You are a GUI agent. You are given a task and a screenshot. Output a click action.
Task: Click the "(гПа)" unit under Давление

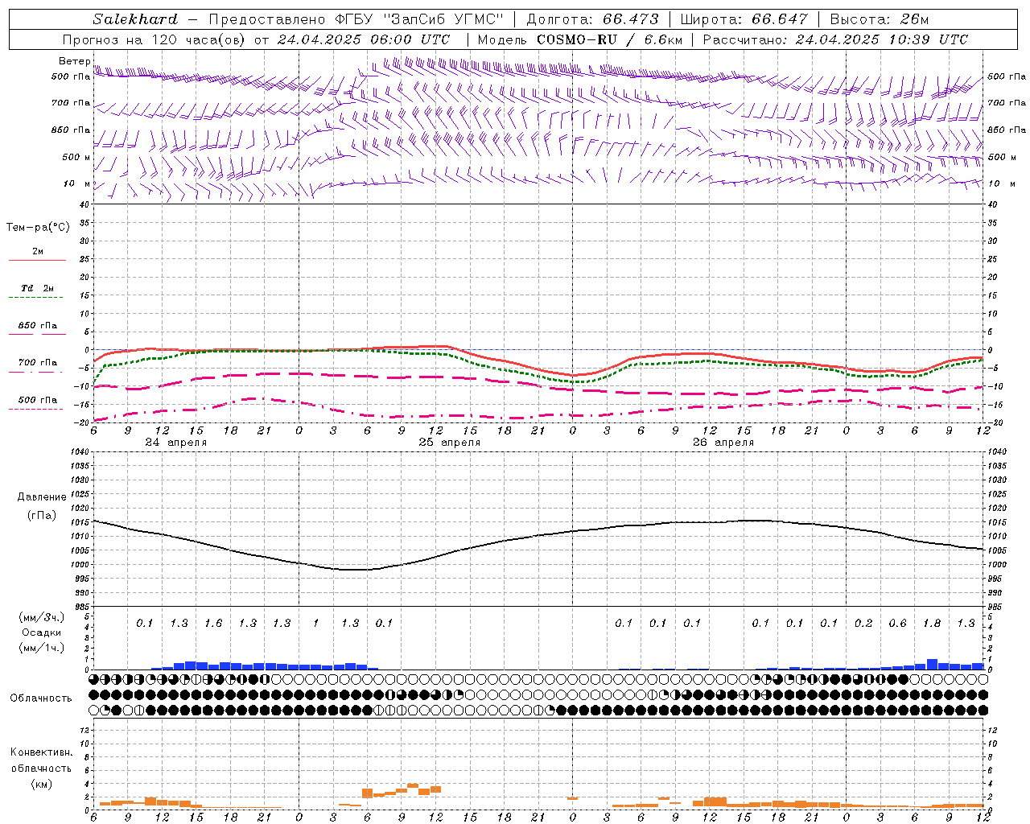[x=42, y=516]
